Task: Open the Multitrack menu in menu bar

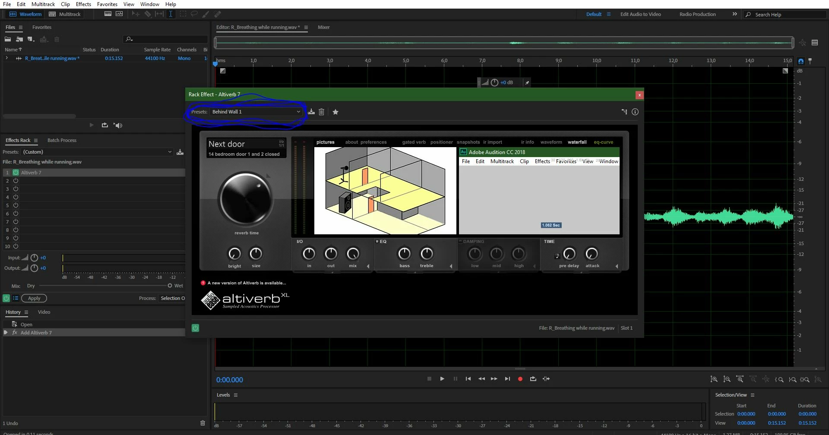Action: (x=43, y=4)
